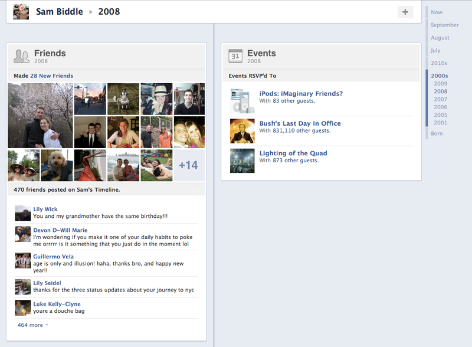The width and height of the screenshot is (472, 347).
Task: Click Lily Wick's avatar
Action: [23, 213]
